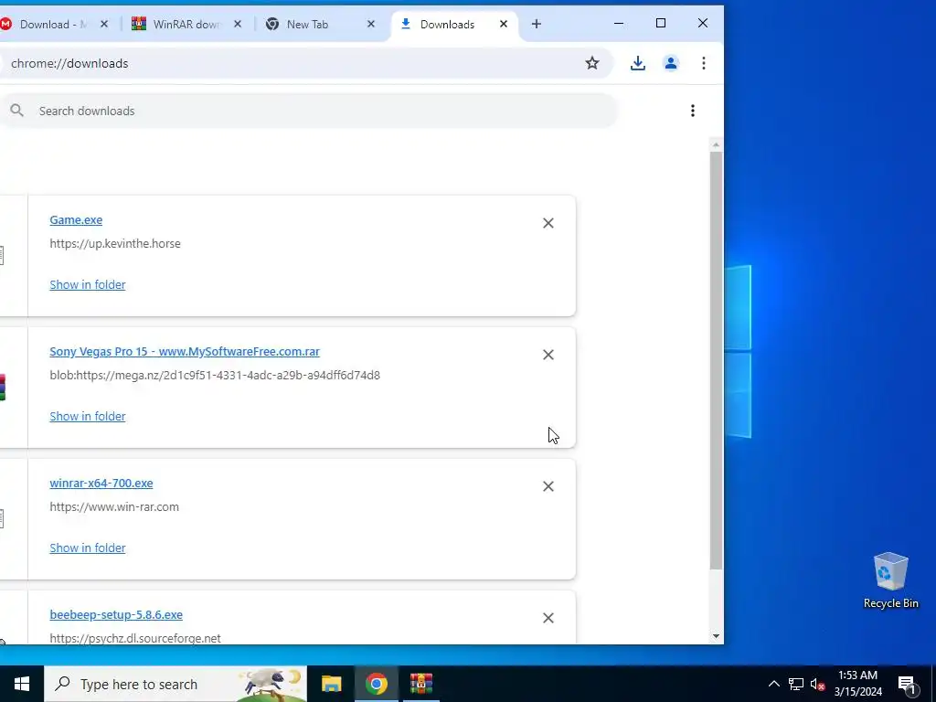Open the Windows Start menu

(22, 684)
